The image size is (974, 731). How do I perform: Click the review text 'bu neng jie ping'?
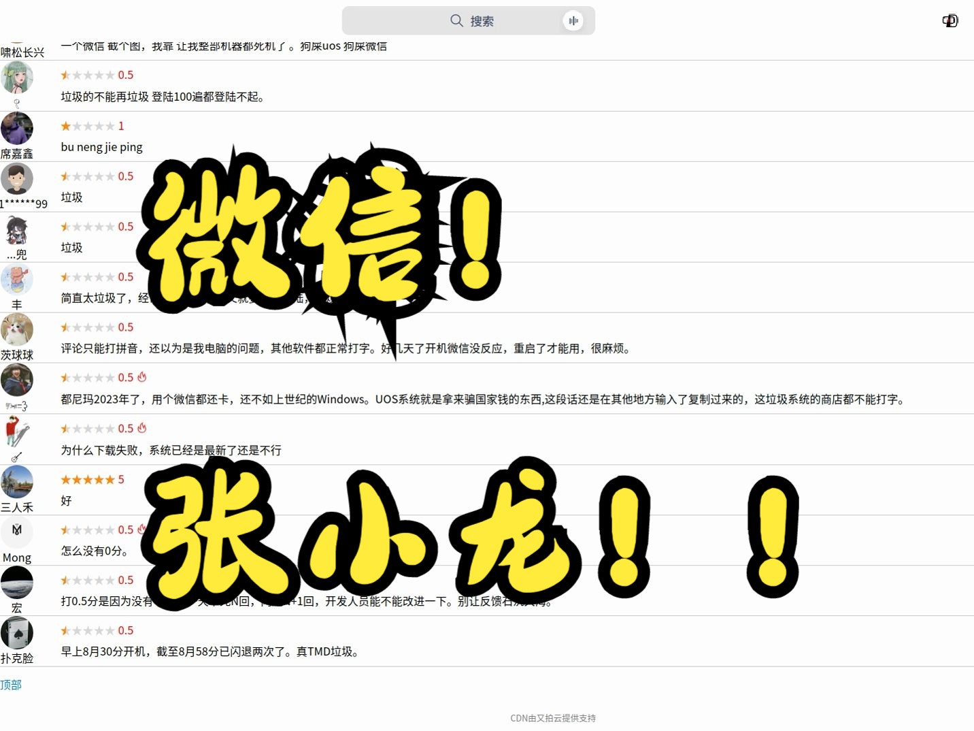(x=101, y=146)
